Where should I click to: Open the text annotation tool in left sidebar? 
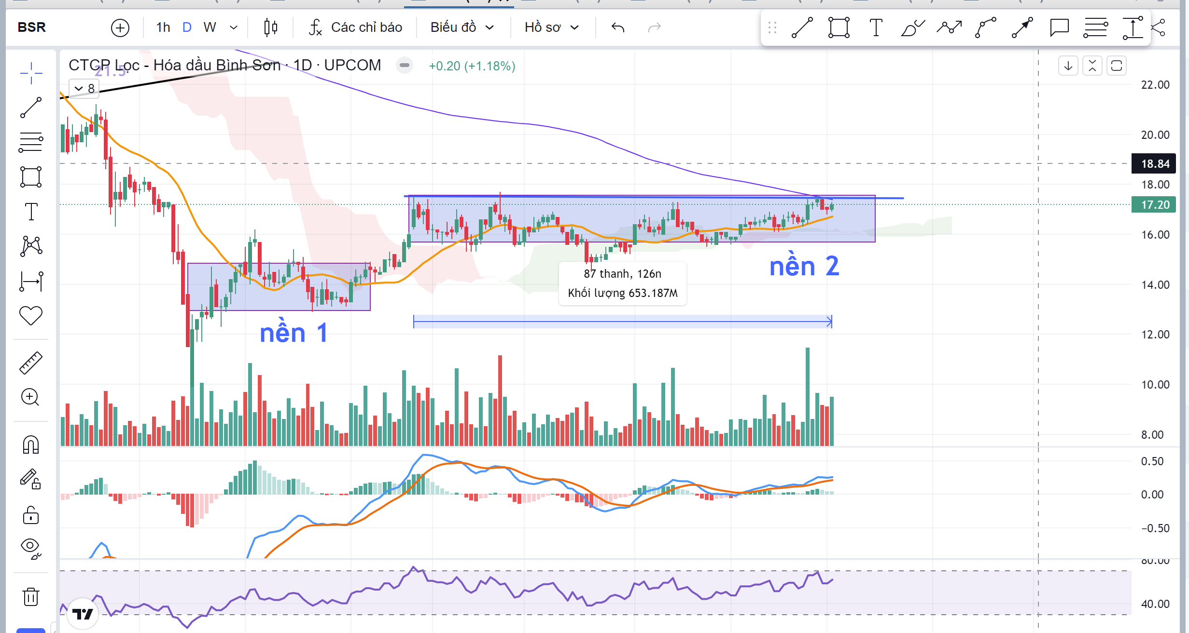(x=31, y=212)
